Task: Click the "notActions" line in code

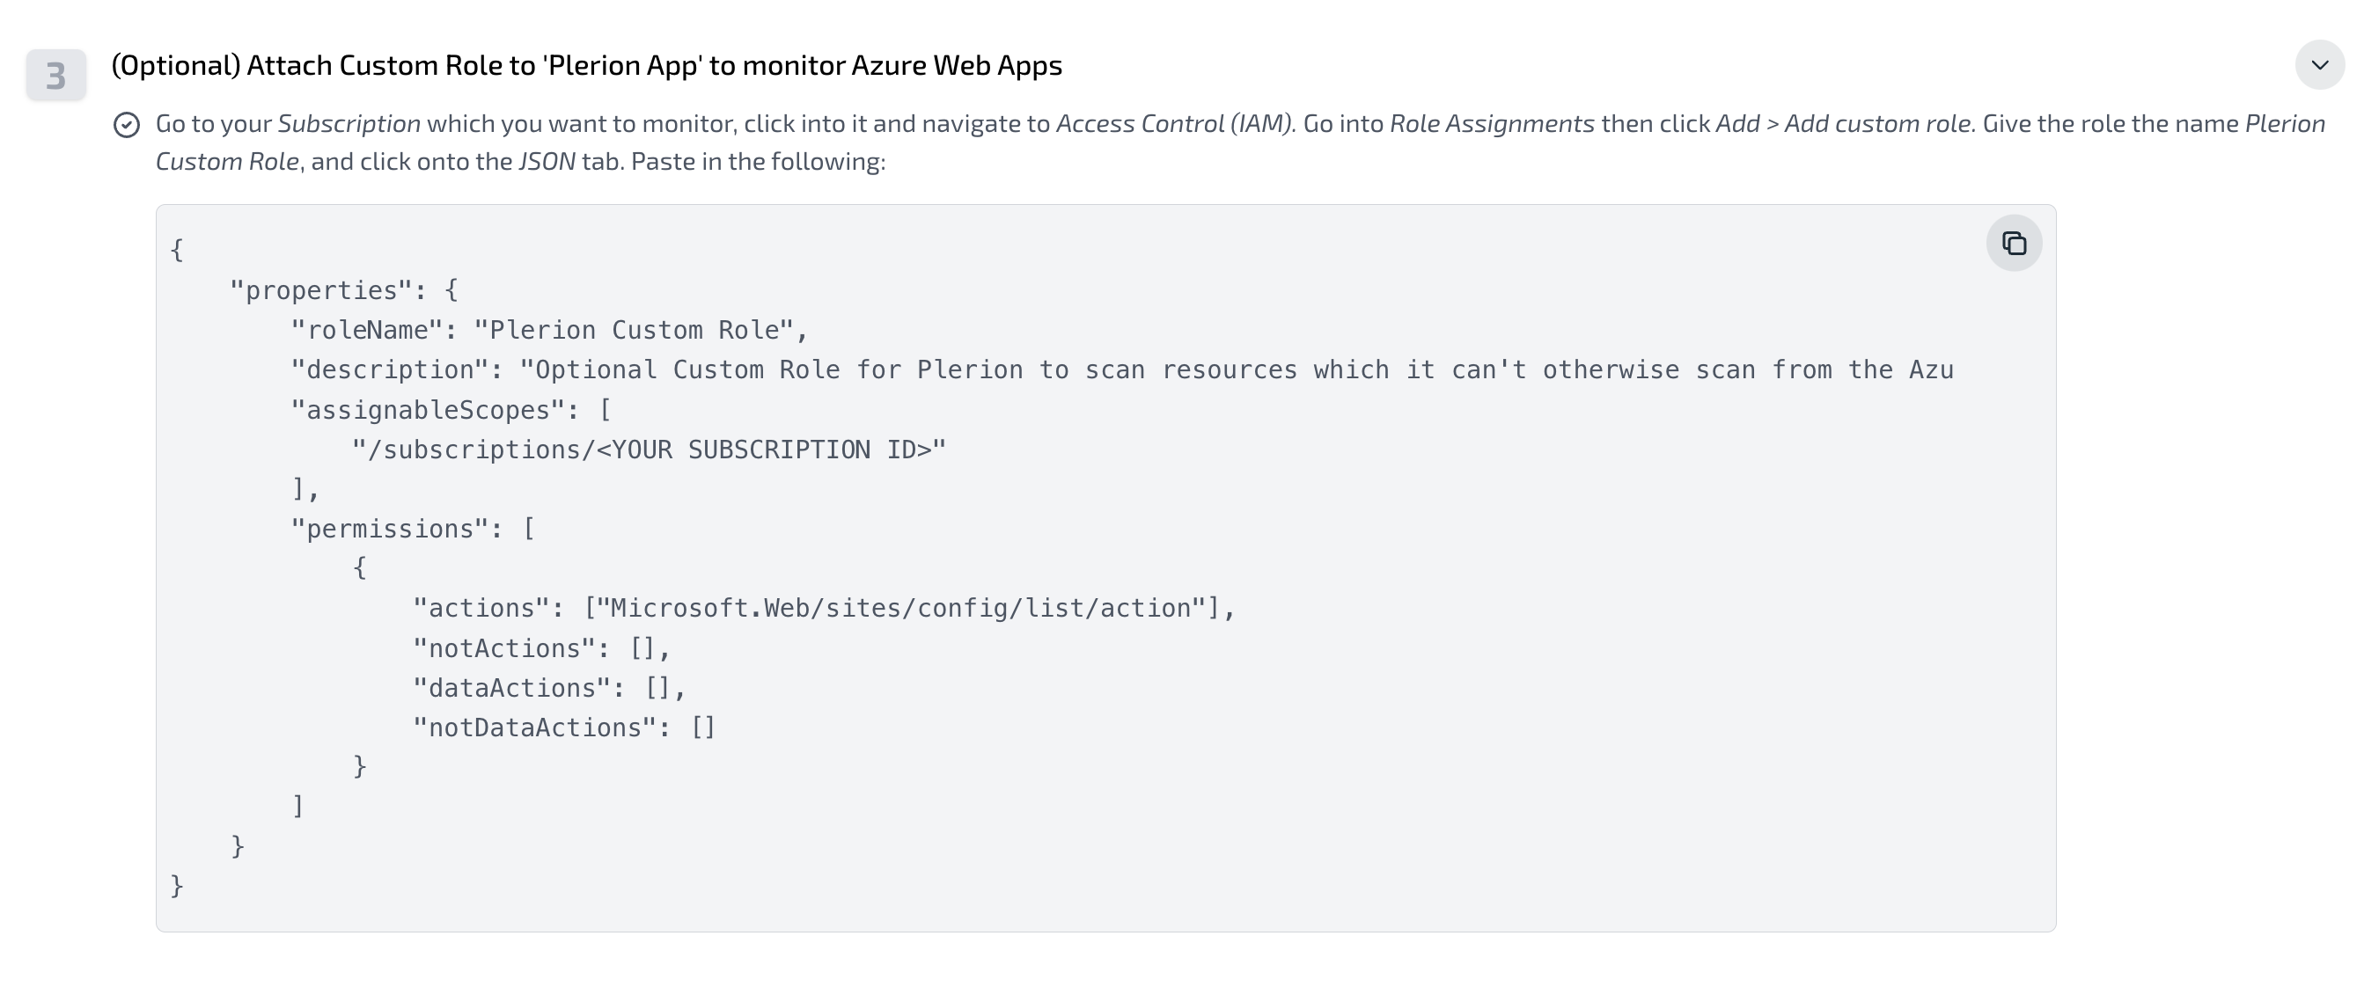Action: pos(540,648)
